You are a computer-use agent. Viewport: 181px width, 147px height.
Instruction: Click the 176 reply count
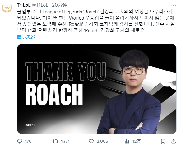click(x=28, y=141)
